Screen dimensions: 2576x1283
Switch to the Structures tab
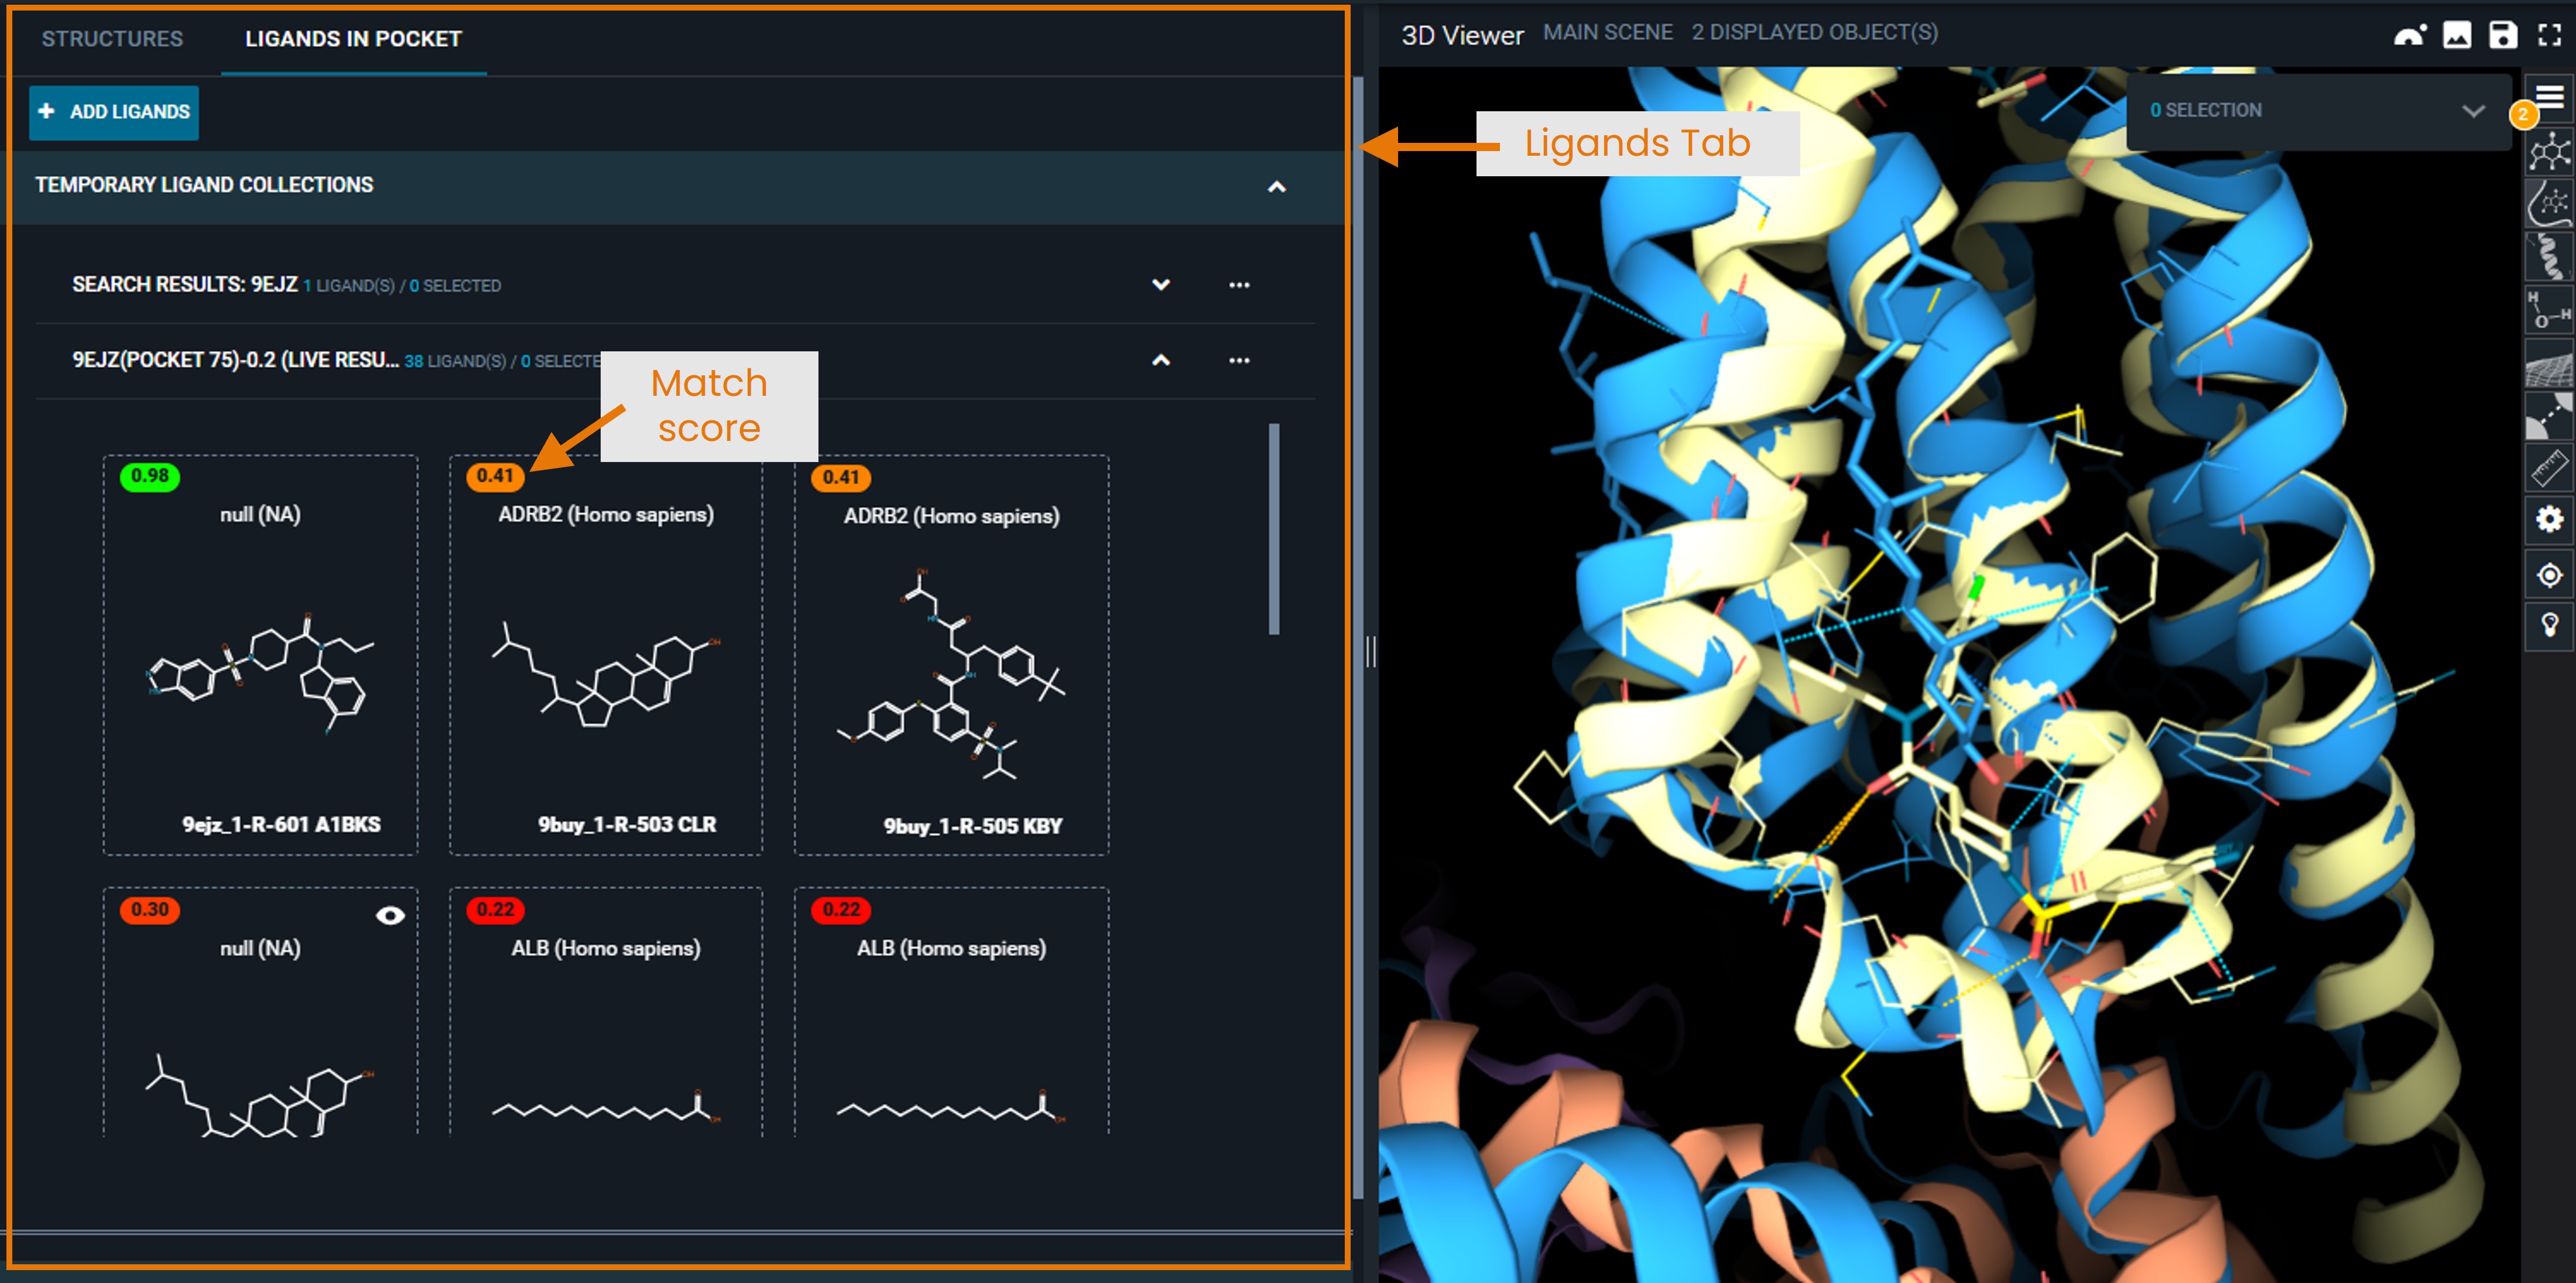point(112,39)
